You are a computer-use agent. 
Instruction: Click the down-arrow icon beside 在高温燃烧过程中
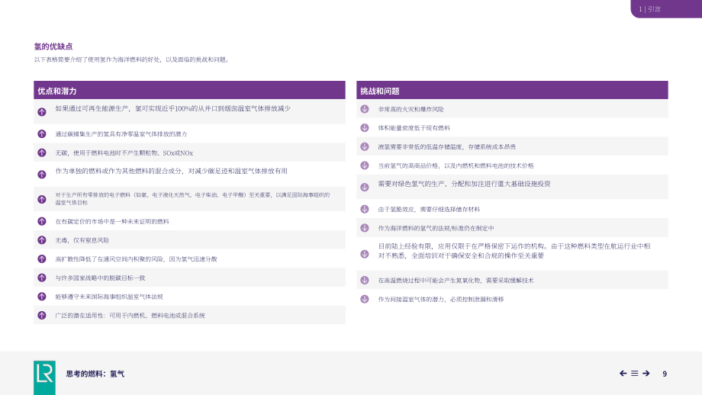[365, 280]
